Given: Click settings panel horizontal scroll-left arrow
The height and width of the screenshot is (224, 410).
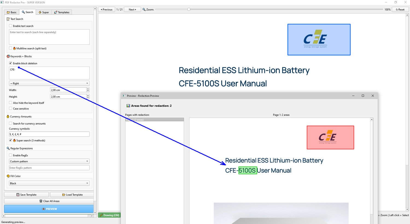Looking at the screenshot, I should pyautogui.click(x=3, y=216).
